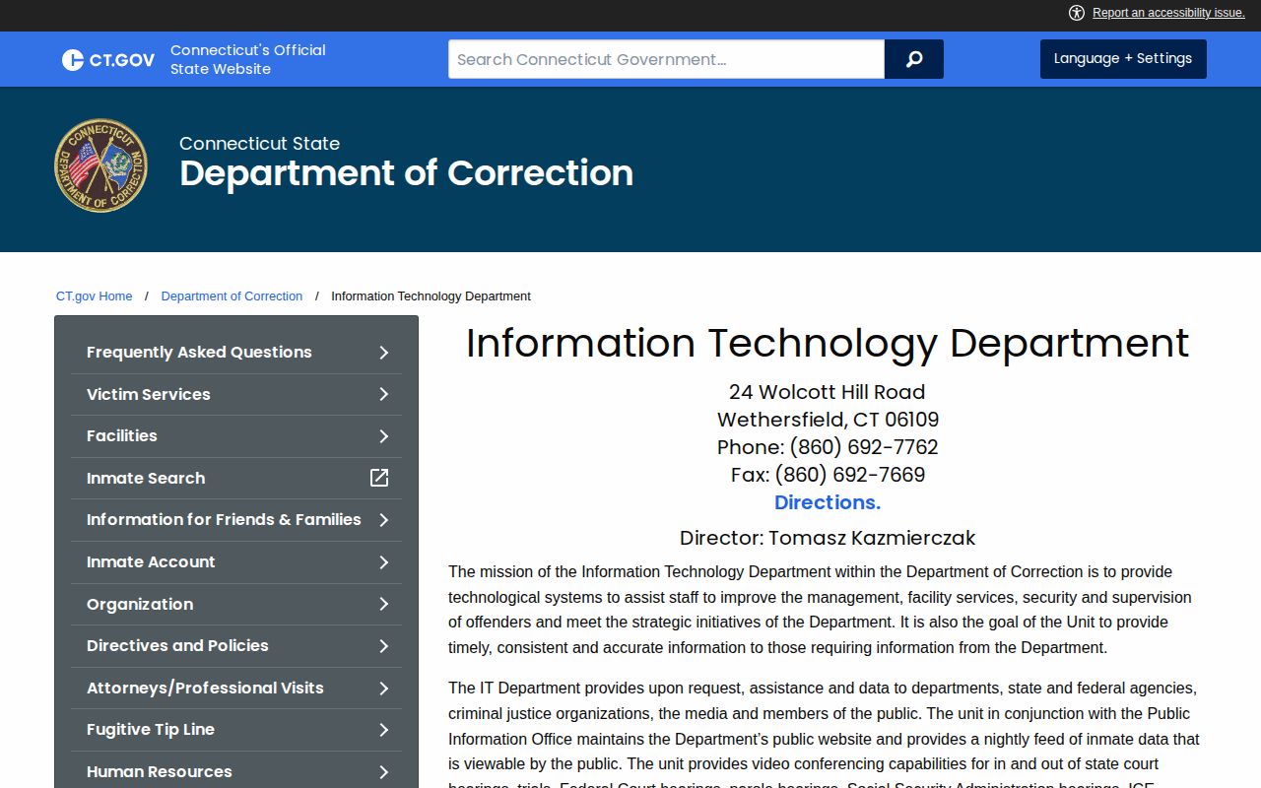Click the Department of Correction banner title
1261x788 pixels.
pos(406,173)
